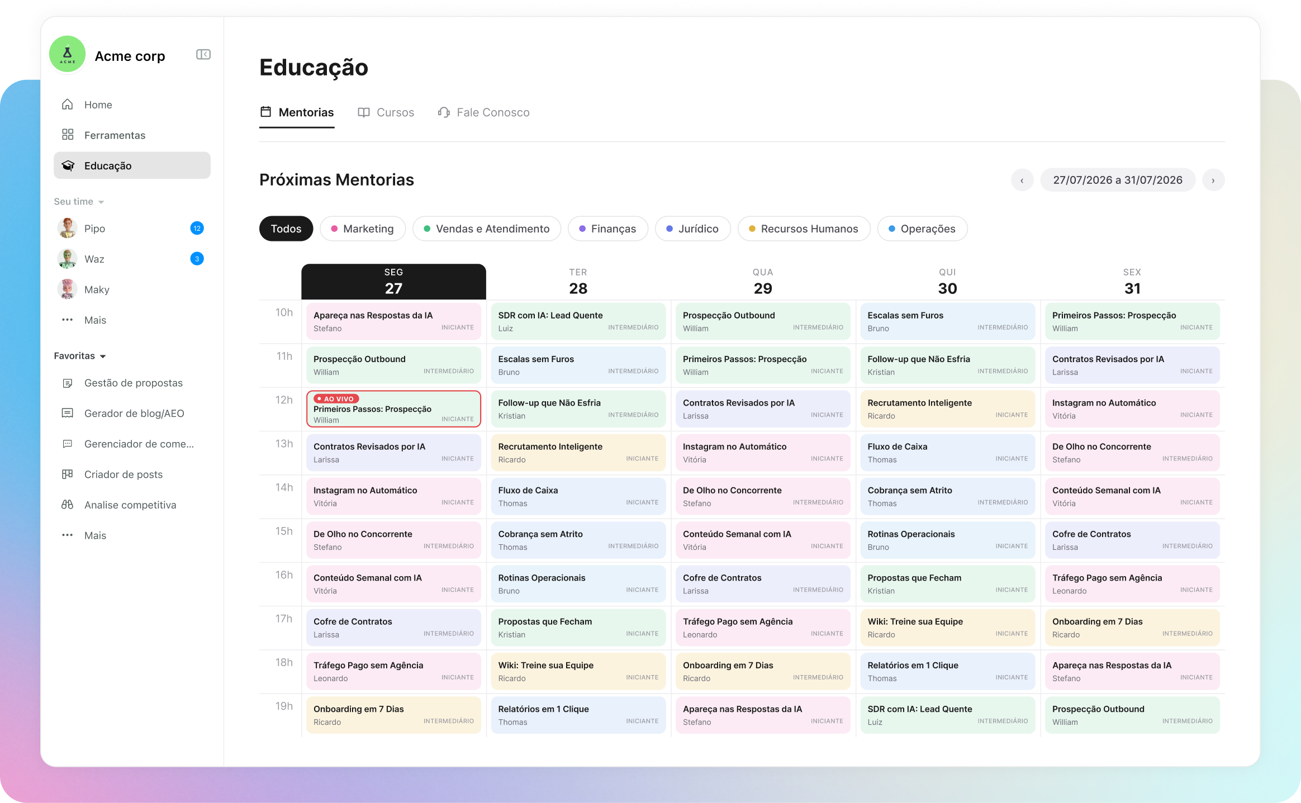
Task: Open Criador de posts favorite
Action: tap(132, 474)
